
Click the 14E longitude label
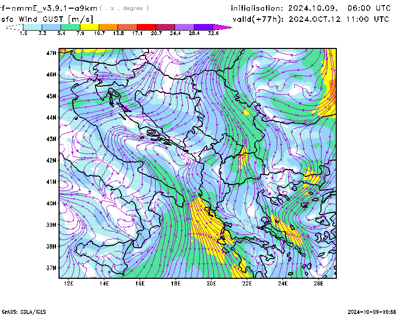[104, 283]
